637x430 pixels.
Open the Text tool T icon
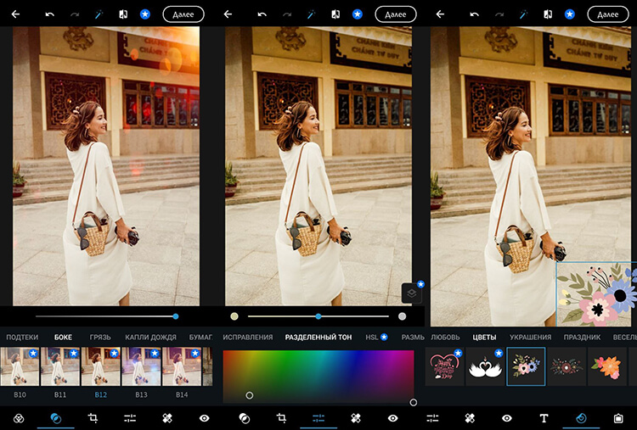pos(544,418)
